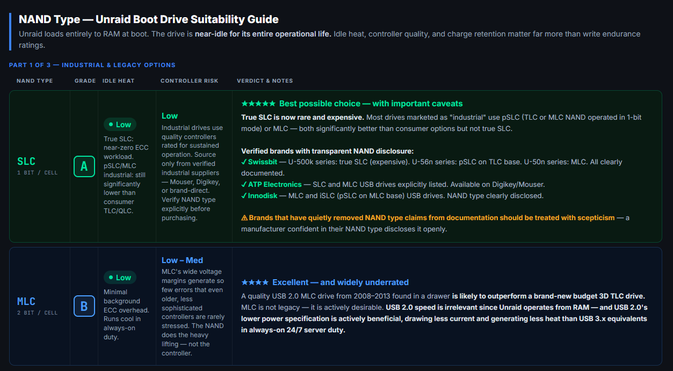
Task: Open the Innodisk brand link
Action: (263, 196)
